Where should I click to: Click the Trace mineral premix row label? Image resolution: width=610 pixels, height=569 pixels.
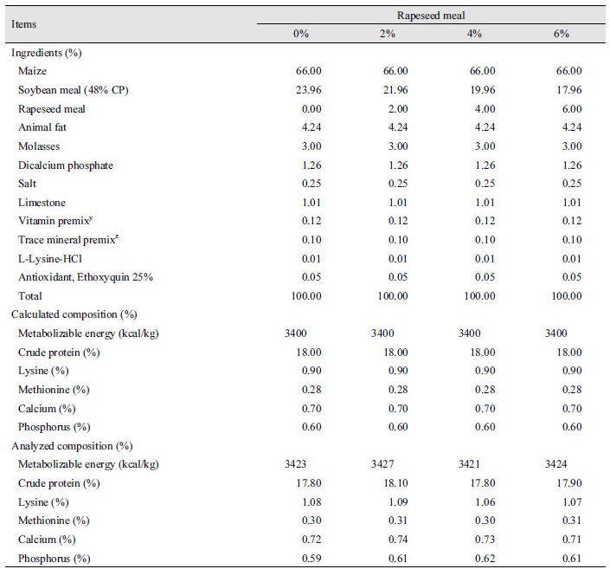(x=68, y=240)
